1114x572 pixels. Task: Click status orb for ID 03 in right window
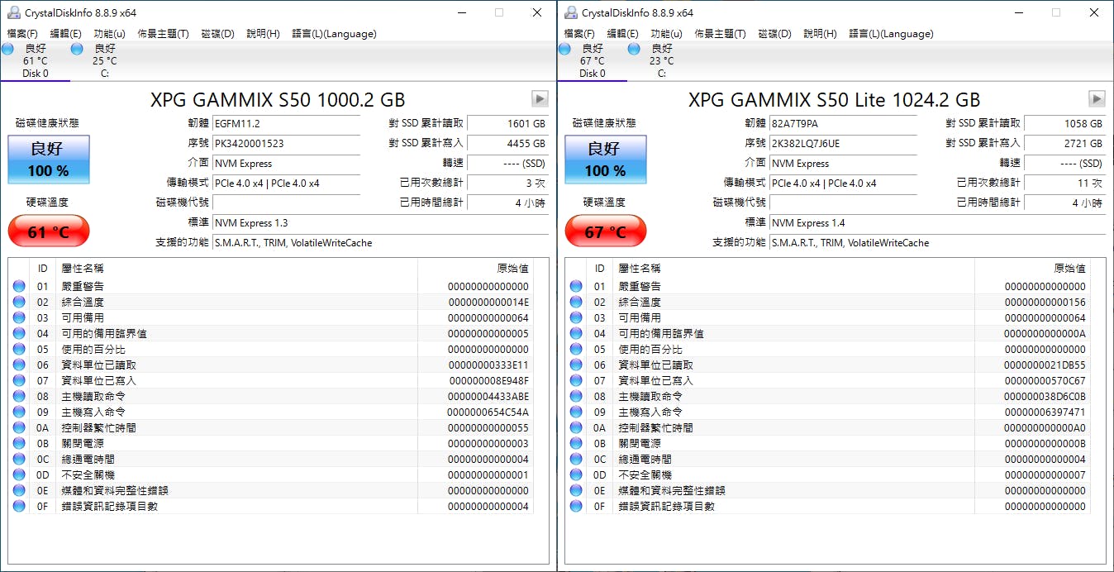tap(576, 317)
